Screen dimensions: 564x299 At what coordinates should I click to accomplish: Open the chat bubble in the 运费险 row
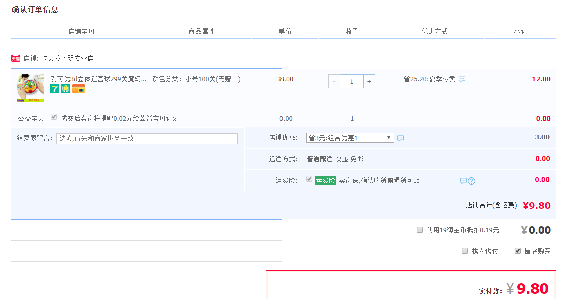(463, 181)
